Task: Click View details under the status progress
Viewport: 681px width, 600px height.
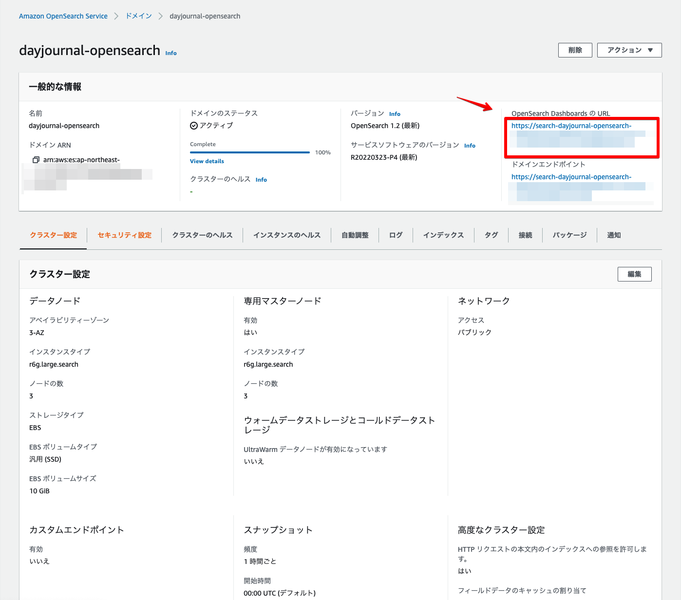Action: point(207,161)
